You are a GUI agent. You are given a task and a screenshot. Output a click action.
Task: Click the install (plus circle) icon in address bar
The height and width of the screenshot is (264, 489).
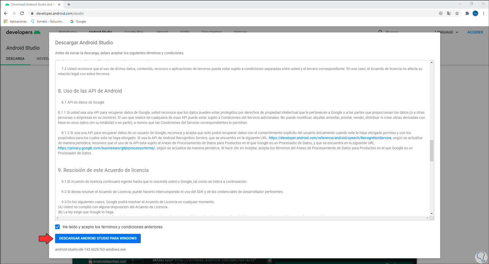441,13
